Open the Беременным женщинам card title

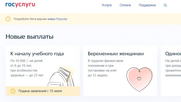pyautogui.click(x=116, y=54)
